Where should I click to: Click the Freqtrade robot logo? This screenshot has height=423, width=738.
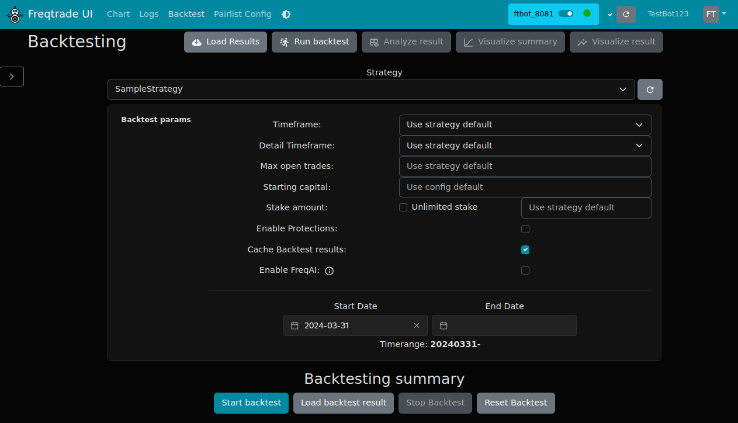click(x=15, y=14)
